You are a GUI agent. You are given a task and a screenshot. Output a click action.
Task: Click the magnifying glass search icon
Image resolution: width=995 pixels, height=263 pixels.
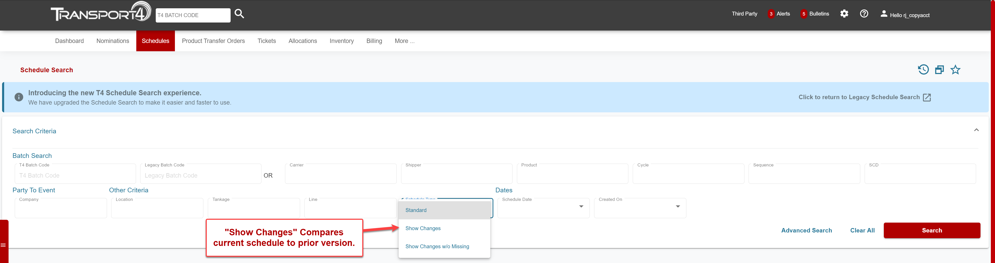click(x=239, y=14)
